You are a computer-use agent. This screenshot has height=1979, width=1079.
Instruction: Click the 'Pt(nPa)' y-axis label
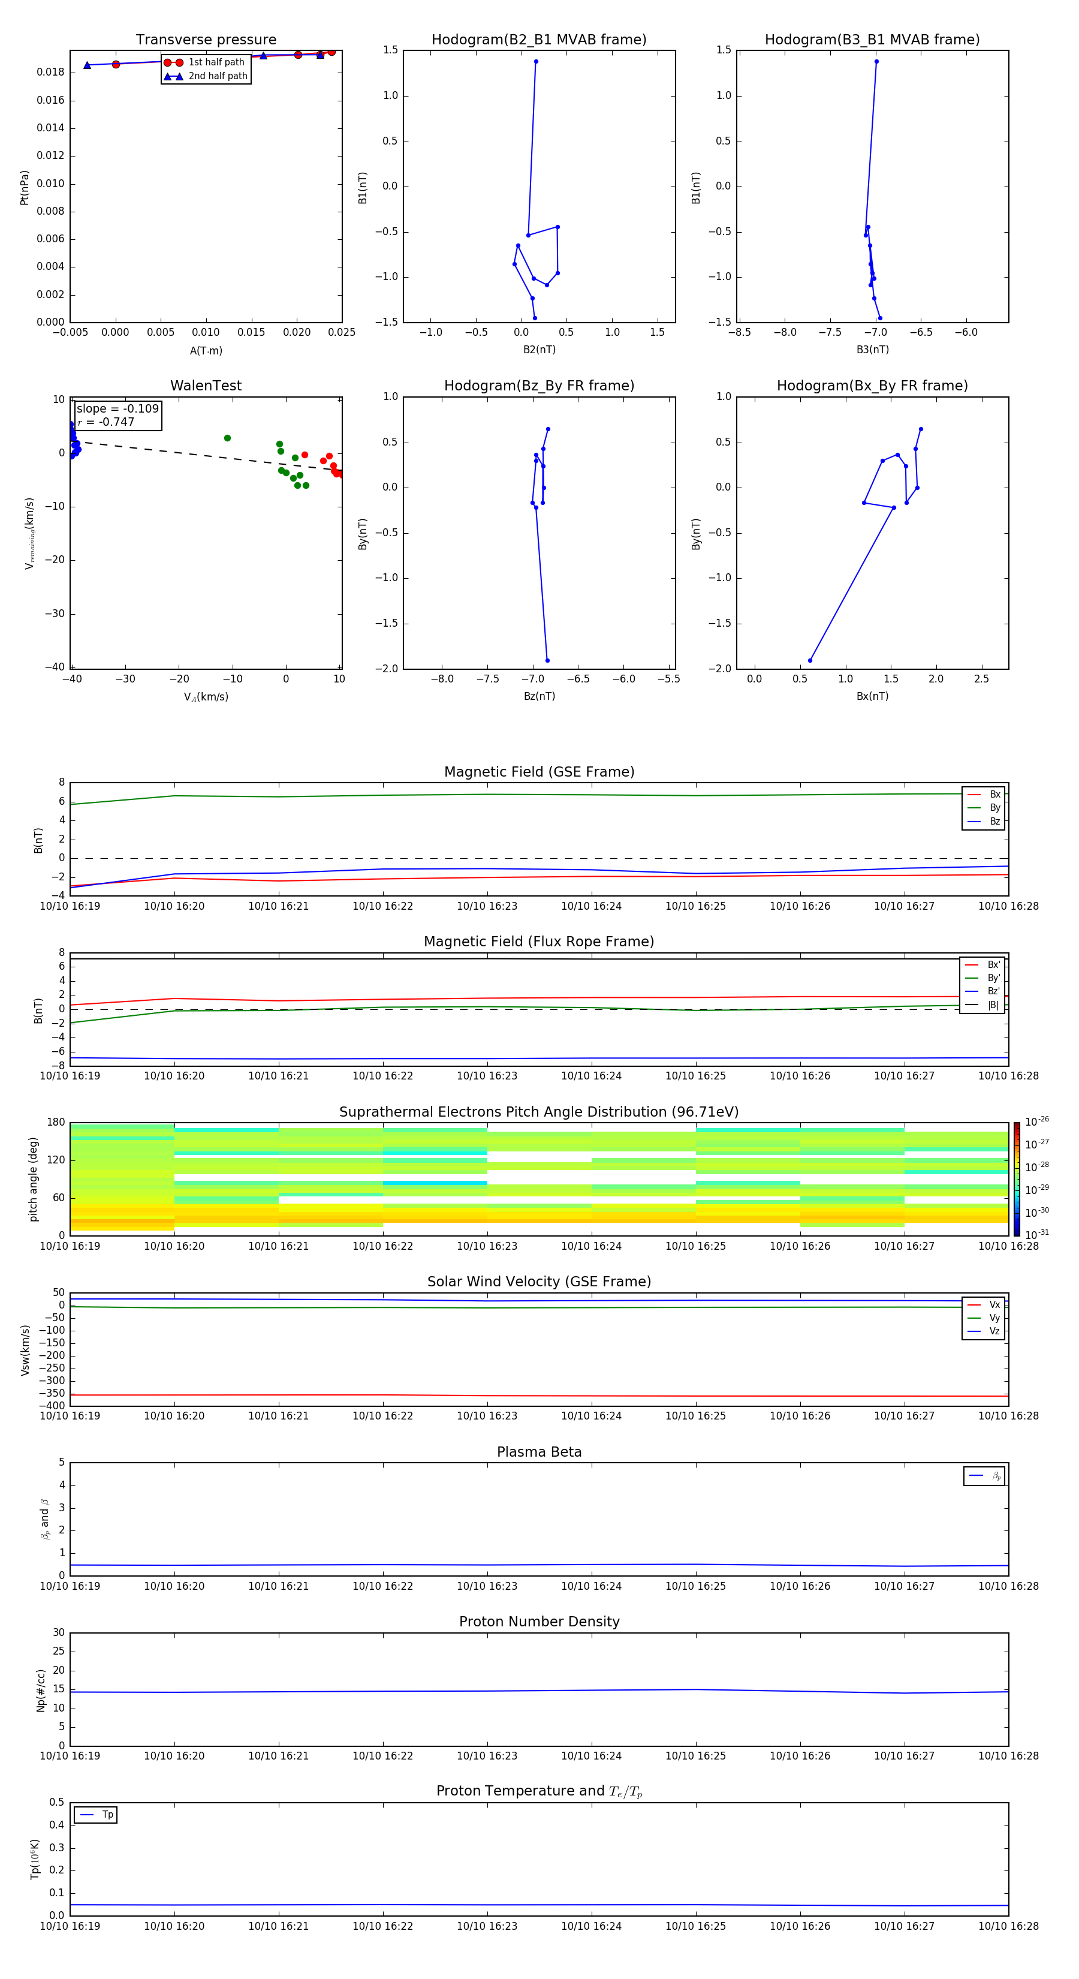[x=25, y=188]
